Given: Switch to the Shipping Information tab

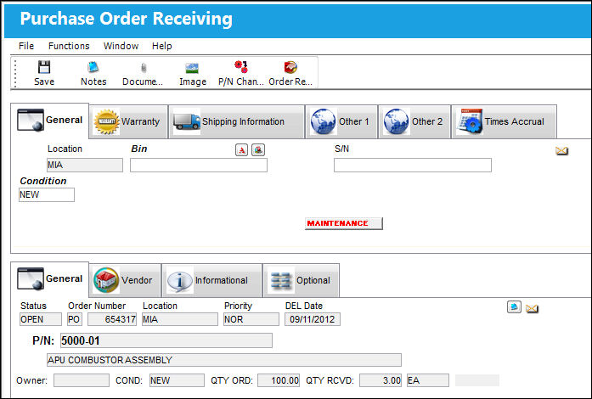Looking at the screenshot, I should (237, 121).
